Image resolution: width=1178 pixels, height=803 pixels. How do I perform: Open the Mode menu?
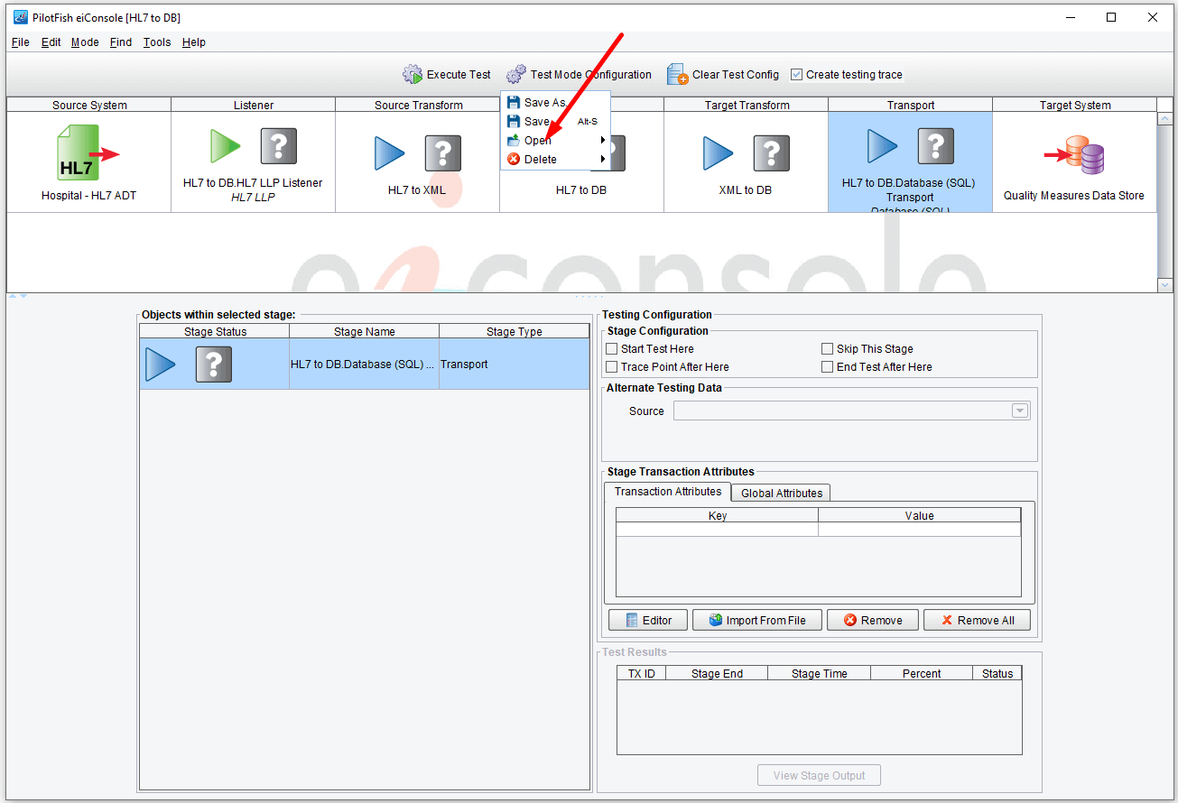click(85, 42)
